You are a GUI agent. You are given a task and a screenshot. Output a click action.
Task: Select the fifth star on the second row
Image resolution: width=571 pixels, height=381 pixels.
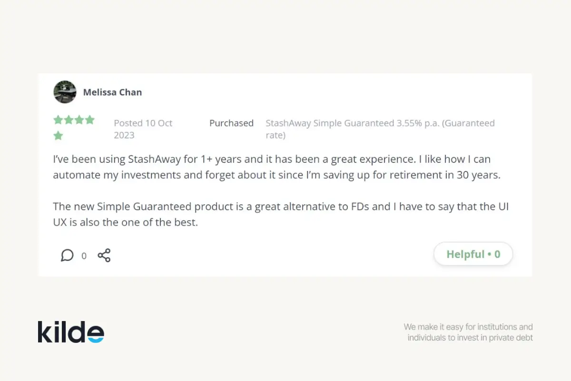58,136
